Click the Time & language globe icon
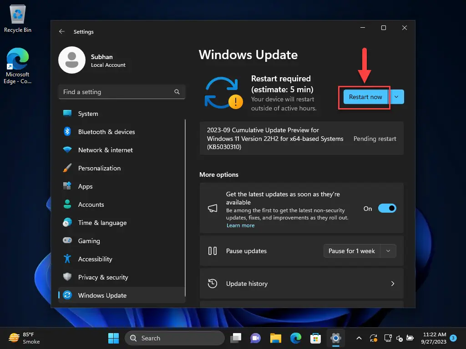The width and height of the screenshot is (466, 349). click(x=67, y=222)
